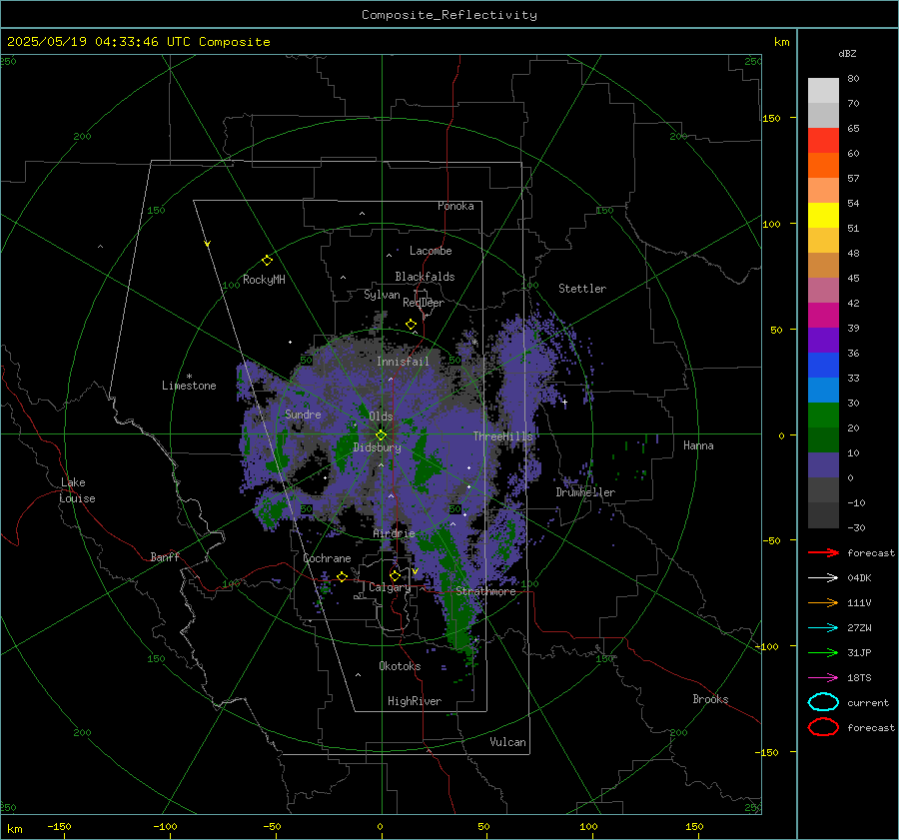Viewport: 899px width, 840px height.
Task: Select the 51 dBZ yellow swatch
Action: click(x=823, y=215)
